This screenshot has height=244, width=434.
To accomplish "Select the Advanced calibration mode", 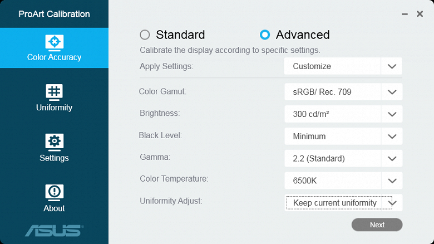I will point(265,35).
